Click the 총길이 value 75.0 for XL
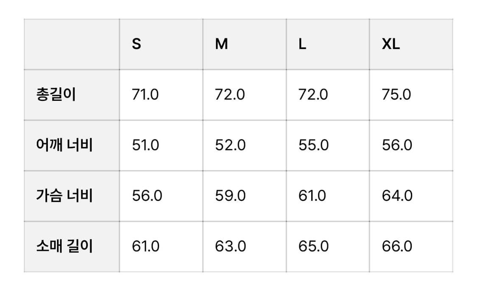Screen dimensions: 477x289 396,94
